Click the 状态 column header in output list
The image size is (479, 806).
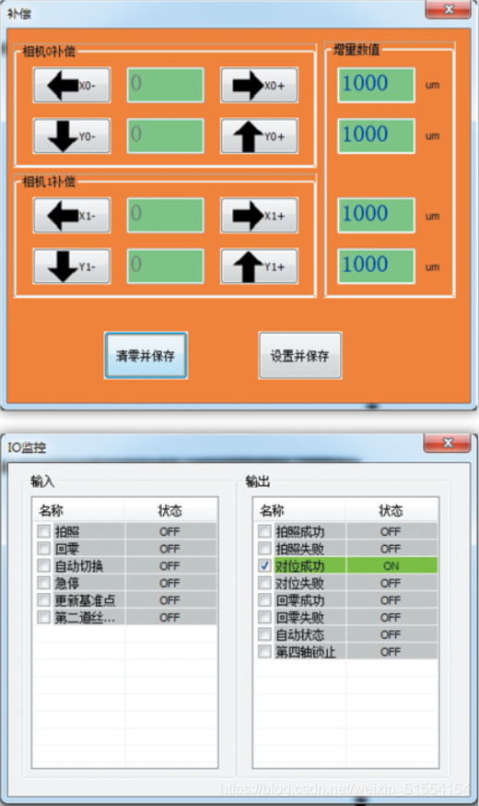point(391,510)
